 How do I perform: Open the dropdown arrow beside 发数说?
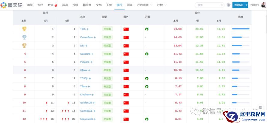click(x=246, y=5)
